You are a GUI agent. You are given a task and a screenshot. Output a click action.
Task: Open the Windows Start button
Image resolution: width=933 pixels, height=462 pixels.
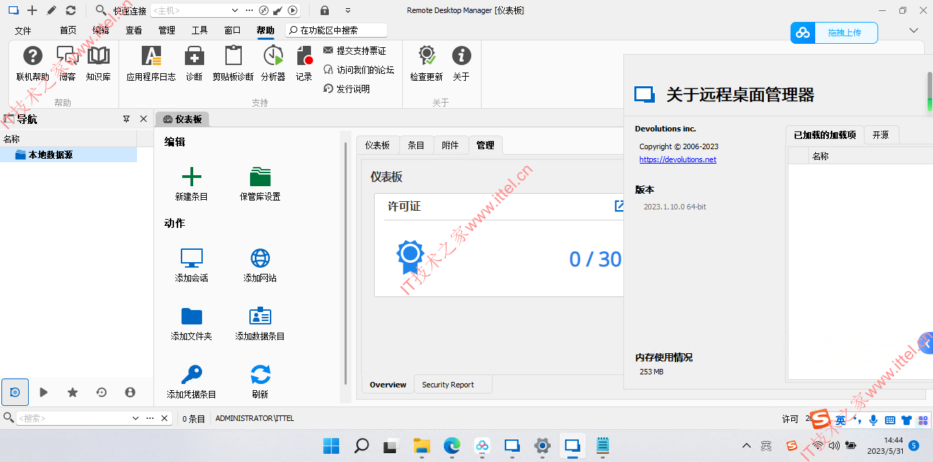pos(331,446)
